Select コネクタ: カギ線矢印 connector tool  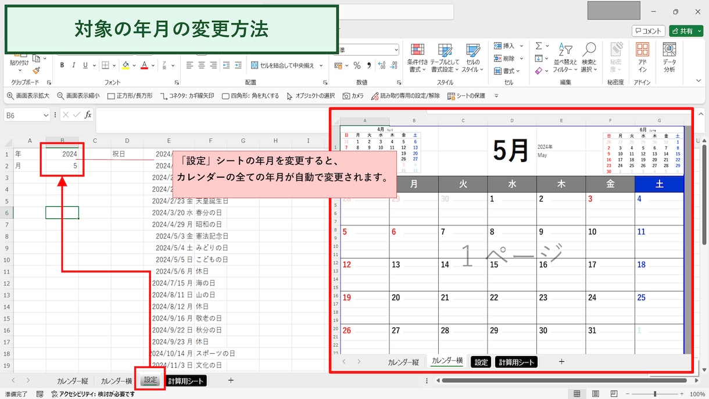(x=187, y=96)
